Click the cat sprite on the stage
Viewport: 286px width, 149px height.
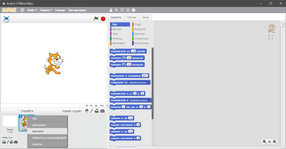point(54,63)
